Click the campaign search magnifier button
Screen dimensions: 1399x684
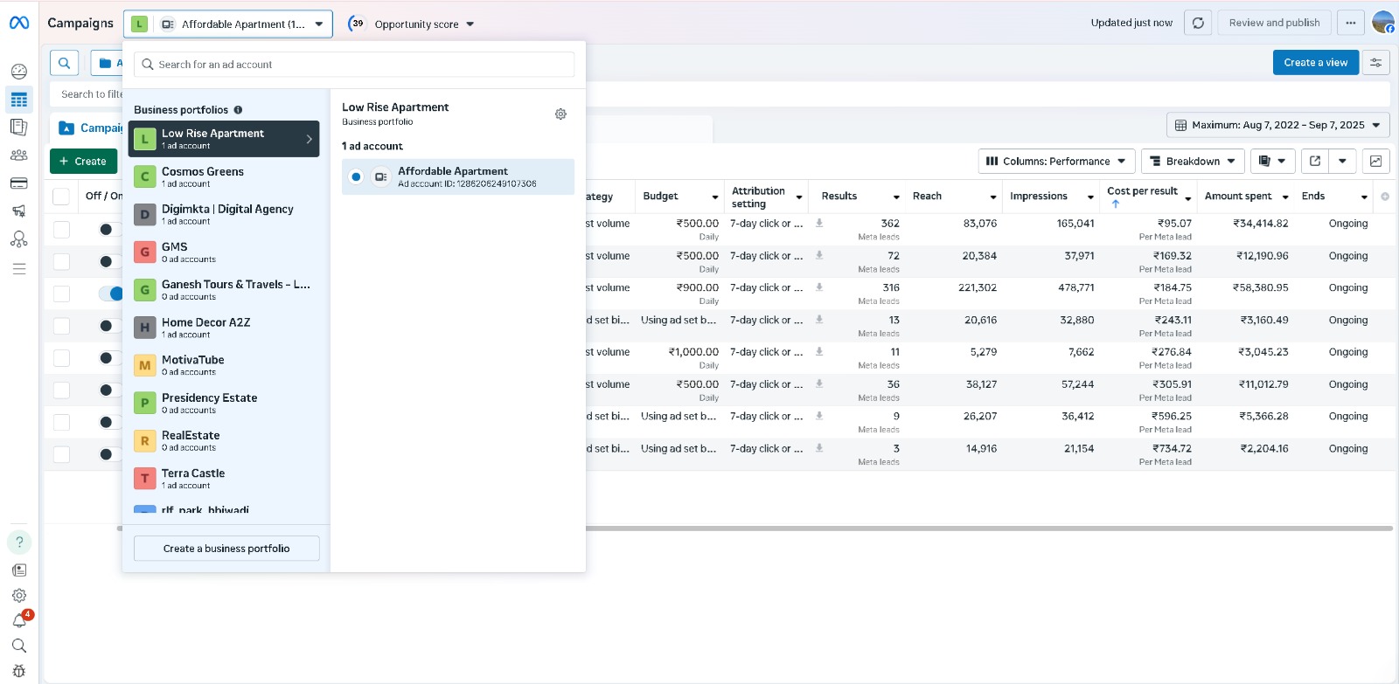tap(65, 63)
